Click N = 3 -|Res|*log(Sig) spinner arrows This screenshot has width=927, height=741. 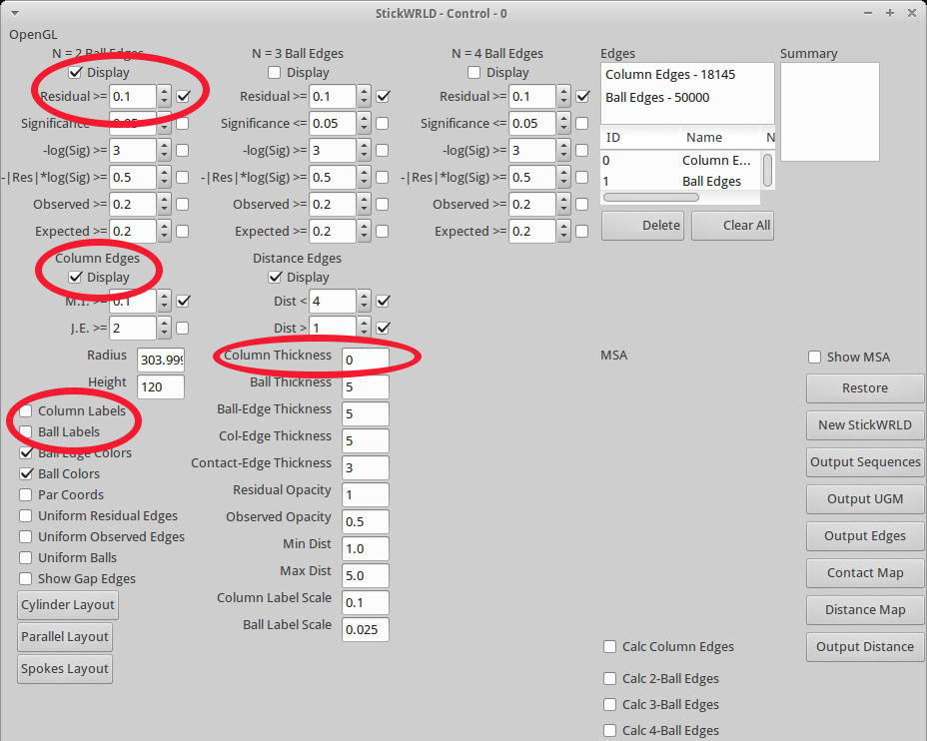click(365, 178)
